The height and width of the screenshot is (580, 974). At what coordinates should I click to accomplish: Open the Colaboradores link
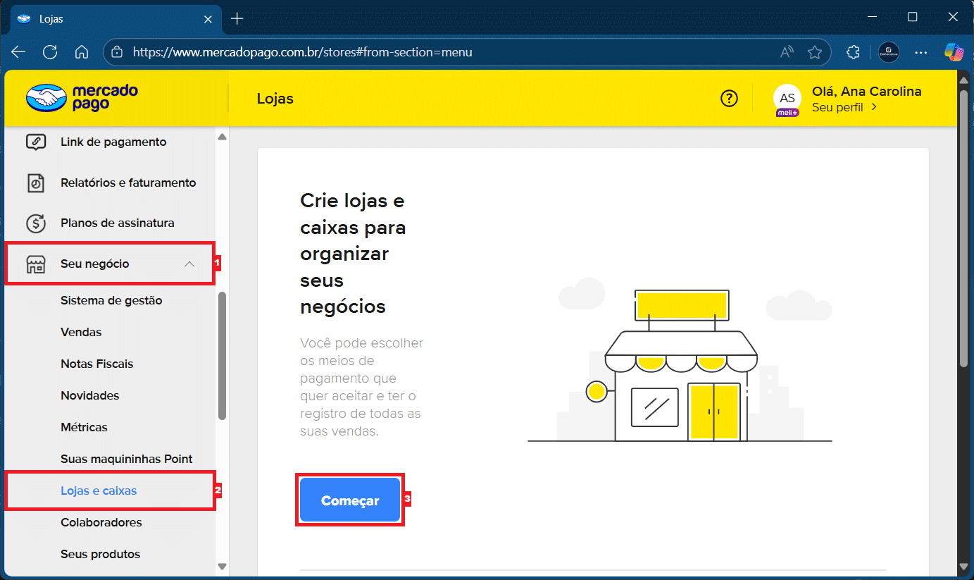click(101, 522)
